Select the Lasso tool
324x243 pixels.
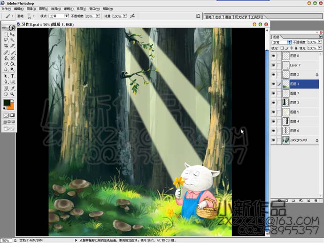[6, 40]
